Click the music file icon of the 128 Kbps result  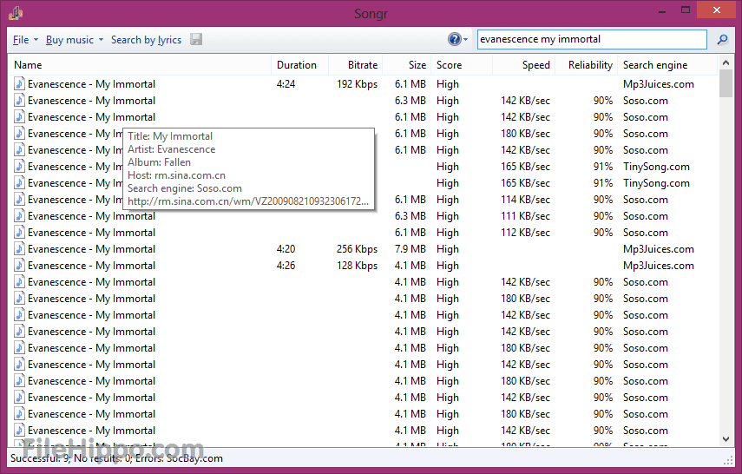pos(19,265)
